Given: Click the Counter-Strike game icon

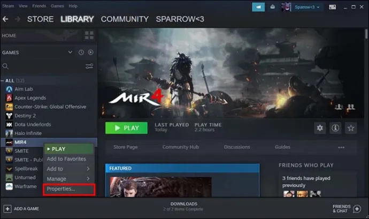Looking at the screenshot, I should (x=9, y=107).
